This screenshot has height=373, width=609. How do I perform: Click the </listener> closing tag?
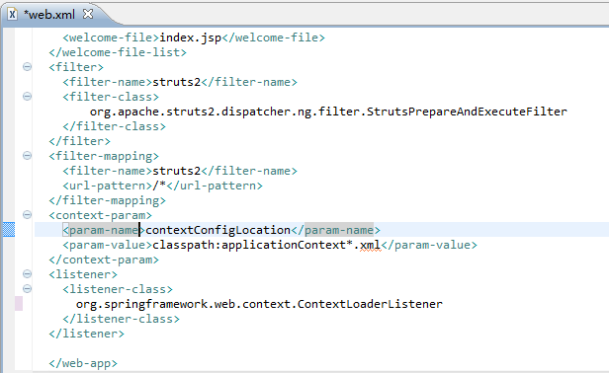pos(87,334)
